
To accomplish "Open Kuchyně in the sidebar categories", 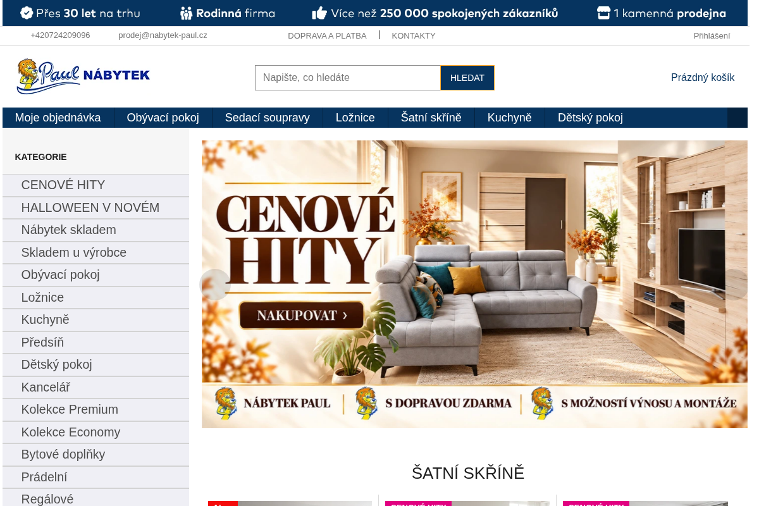I will tap(96, 320).
